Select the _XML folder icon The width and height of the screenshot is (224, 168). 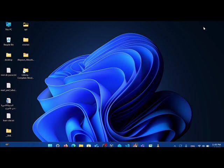pyautogui.click(x=8, y=132)
